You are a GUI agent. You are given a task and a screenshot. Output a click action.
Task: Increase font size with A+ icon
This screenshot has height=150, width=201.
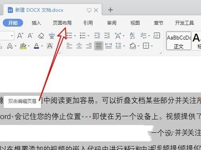(21, 36)
